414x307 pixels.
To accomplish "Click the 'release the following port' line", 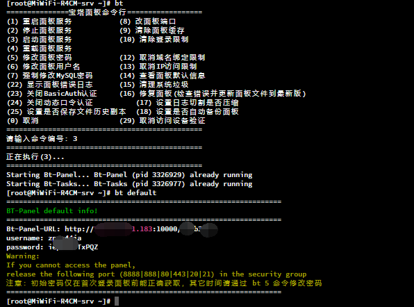I will pos(156,274).
